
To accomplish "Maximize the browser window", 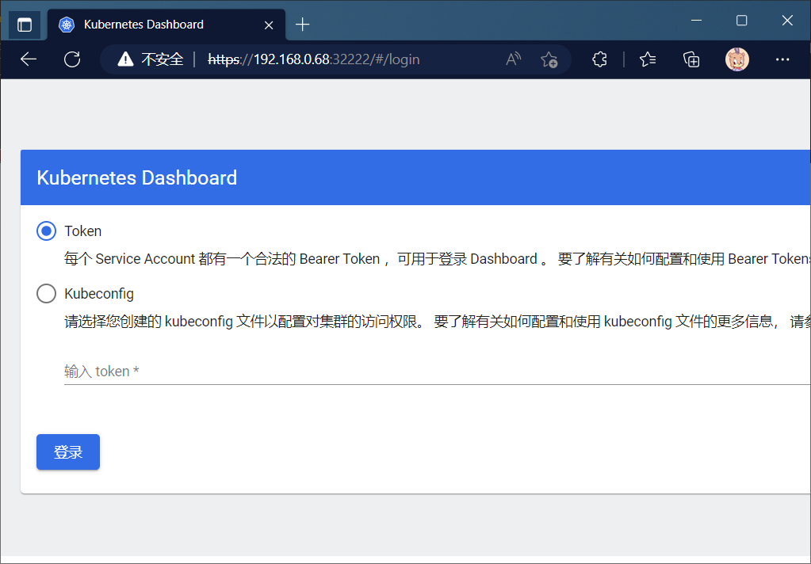I will point(741,21).
